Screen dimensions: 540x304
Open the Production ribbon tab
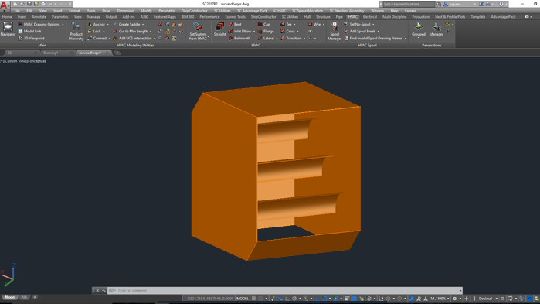pos(420,16)
